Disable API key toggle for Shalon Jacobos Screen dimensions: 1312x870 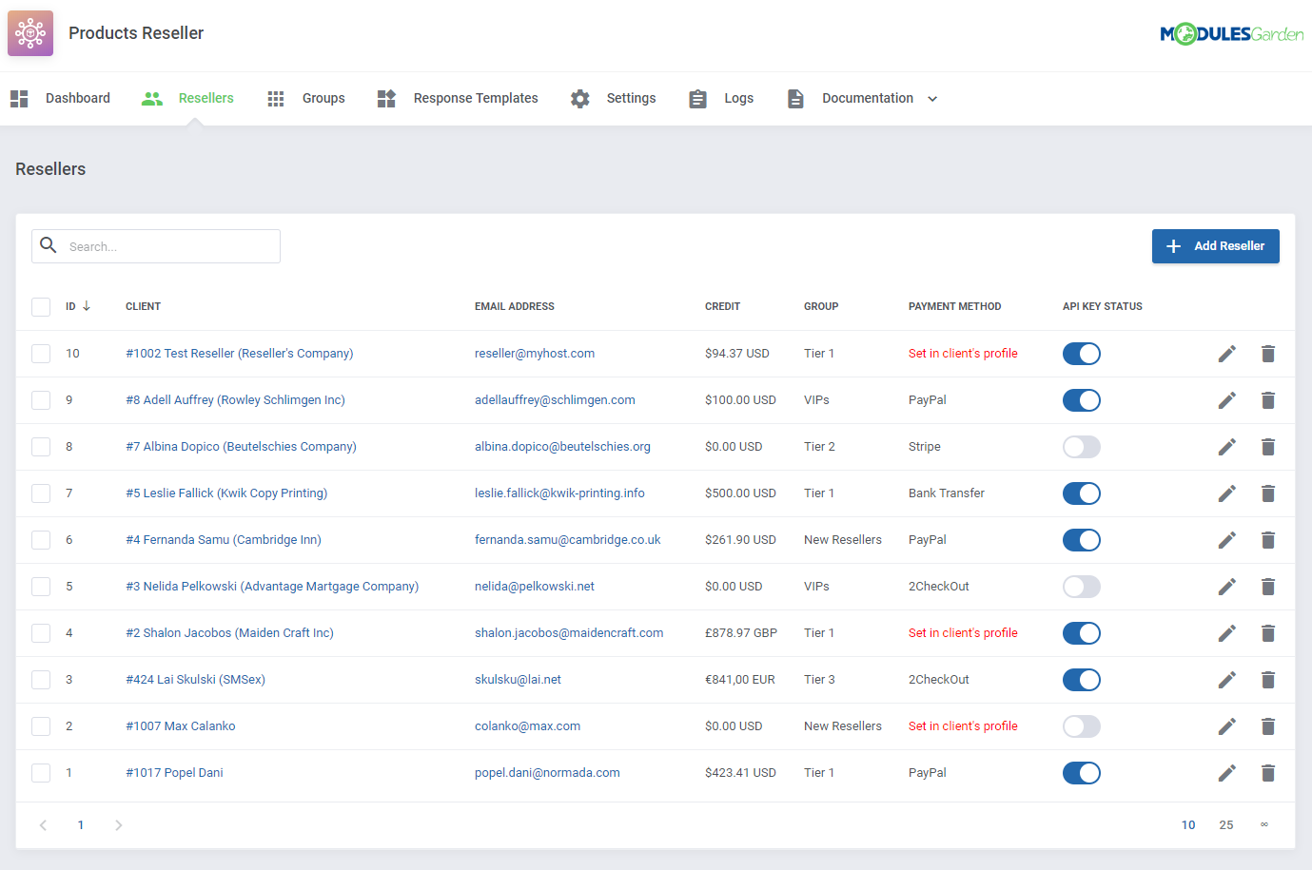[x=1081, y=633]
